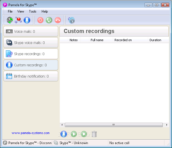The width and height of the screenshot is (172, 148).
Task: Open the Tools menu
Action: point(33,11)
